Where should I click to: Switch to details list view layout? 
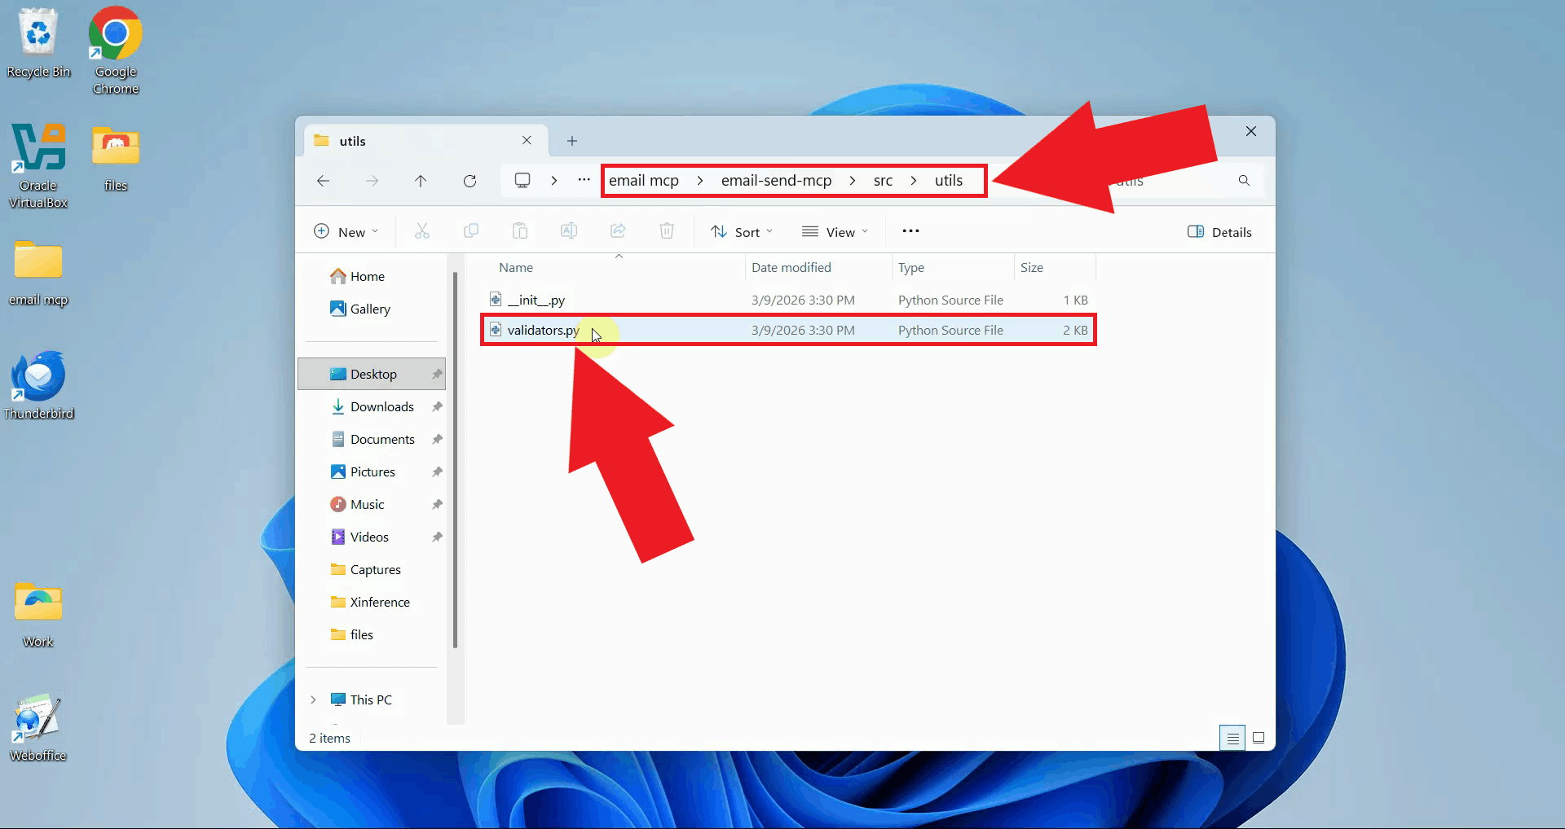click(1232, 738)
